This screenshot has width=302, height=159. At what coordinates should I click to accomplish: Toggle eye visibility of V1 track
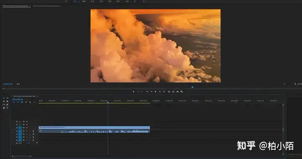coord(27,128)
